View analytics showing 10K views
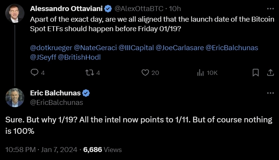 [201, 73]
